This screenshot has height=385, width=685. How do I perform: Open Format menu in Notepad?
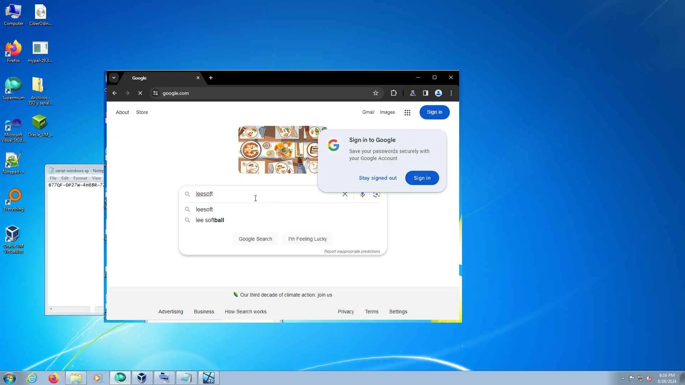80,178
